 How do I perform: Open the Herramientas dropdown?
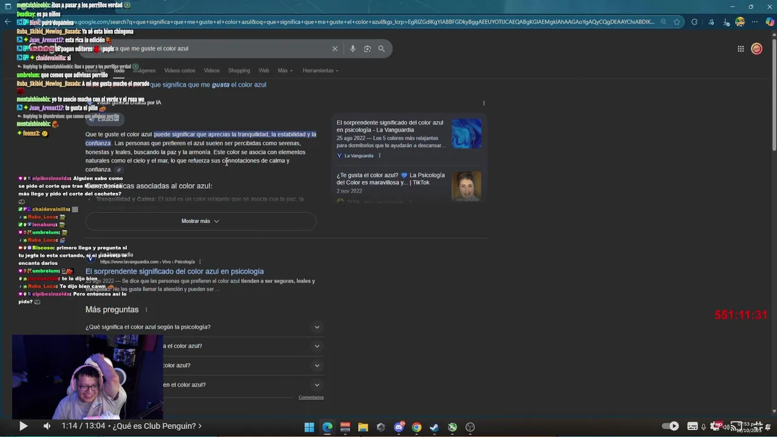(x=321, y=70)
